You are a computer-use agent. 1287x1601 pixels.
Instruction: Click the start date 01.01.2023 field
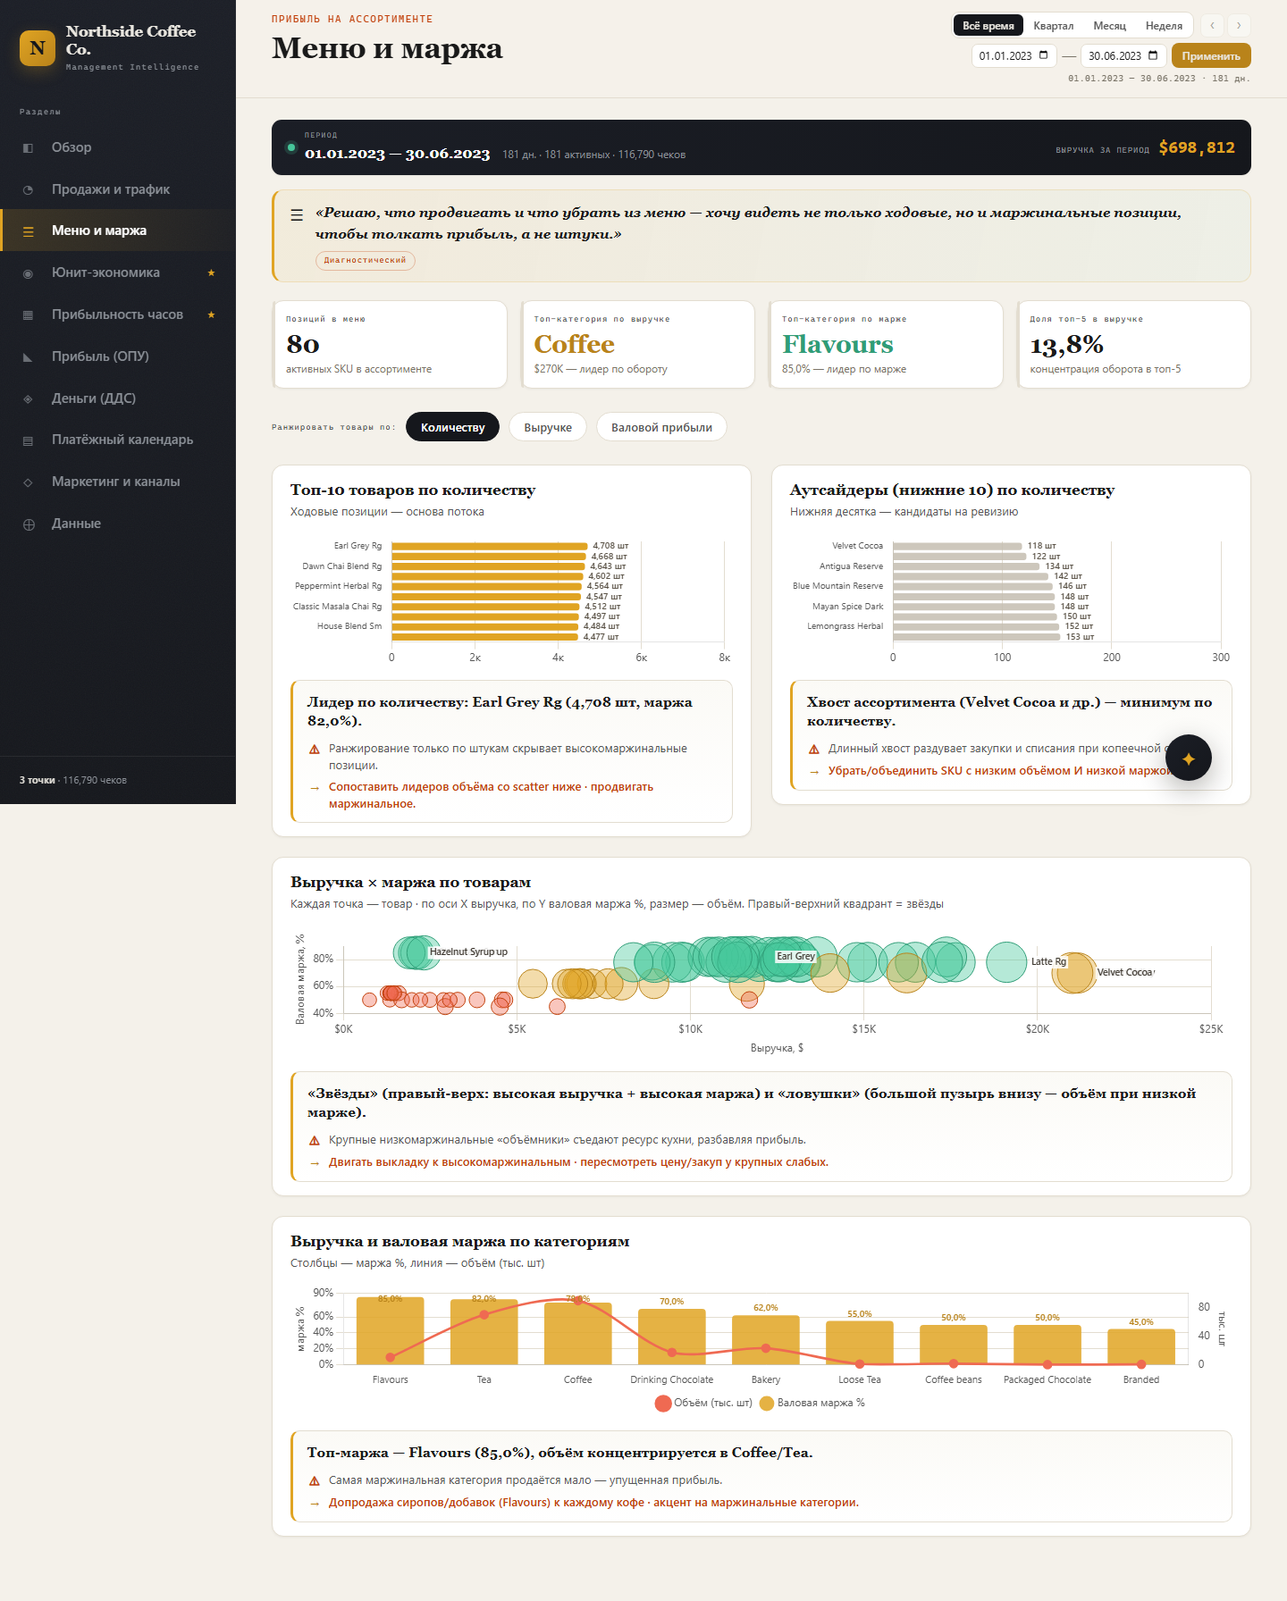coord(1014,55)
